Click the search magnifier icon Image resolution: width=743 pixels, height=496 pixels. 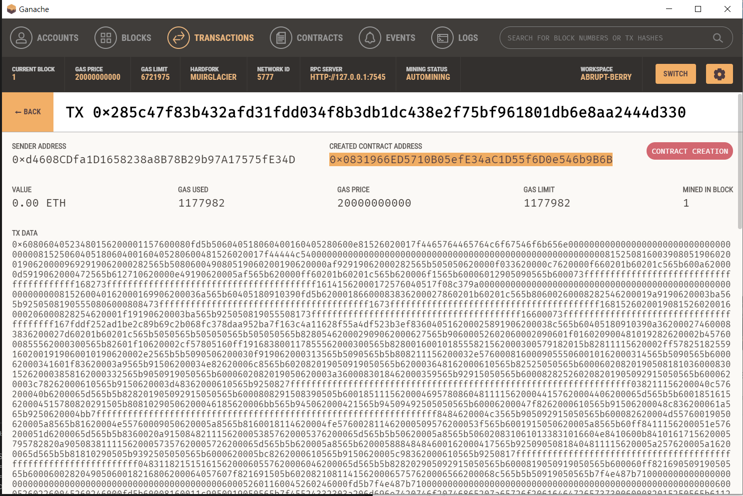[718, 38]
